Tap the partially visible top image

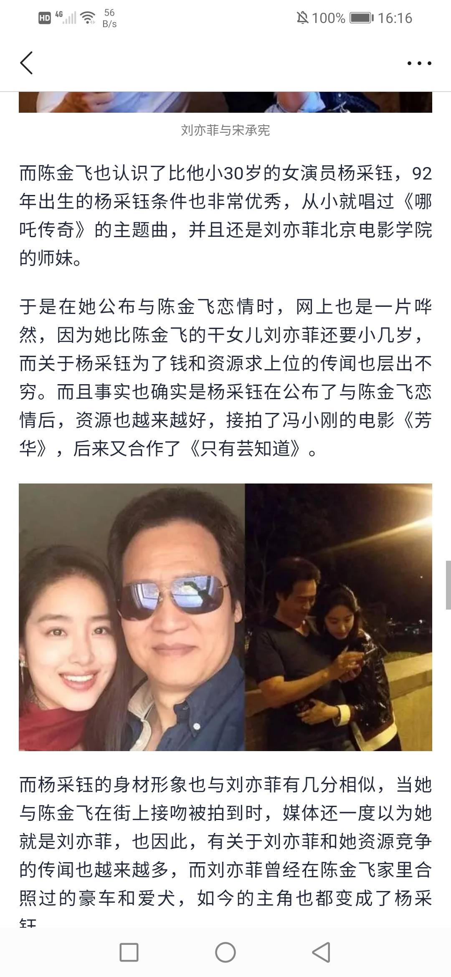225,102
